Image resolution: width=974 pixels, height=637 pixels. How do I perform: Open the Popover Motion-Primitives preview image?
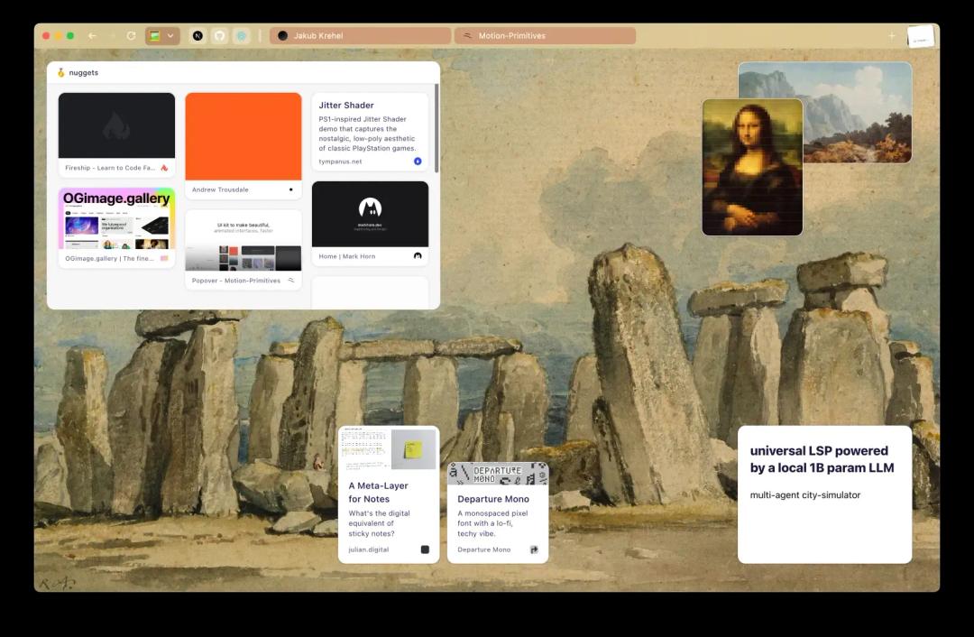tap(243, 241)
